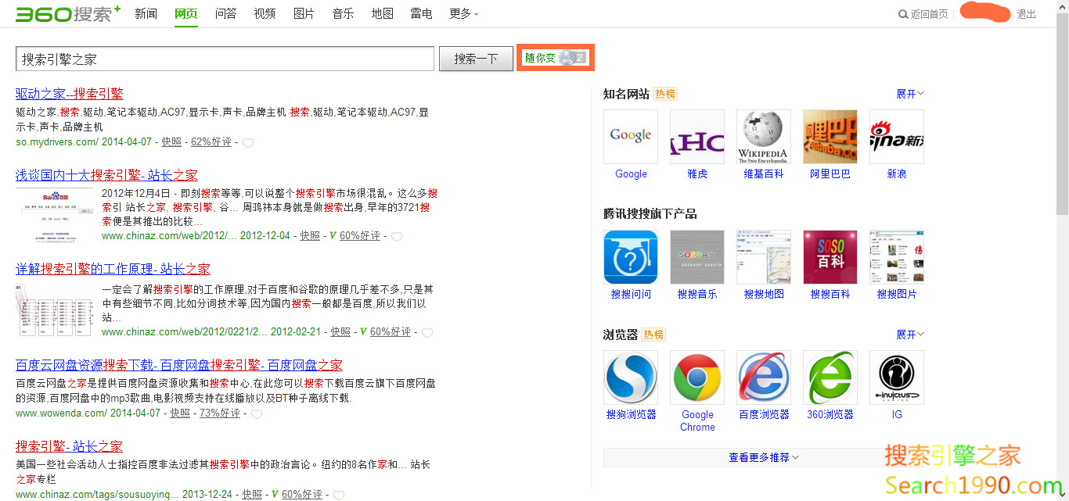Image resolution: width=1069 pixels, height=501 pixels.
Task: Switch to the 视频 tab
Action: [265, 13]
